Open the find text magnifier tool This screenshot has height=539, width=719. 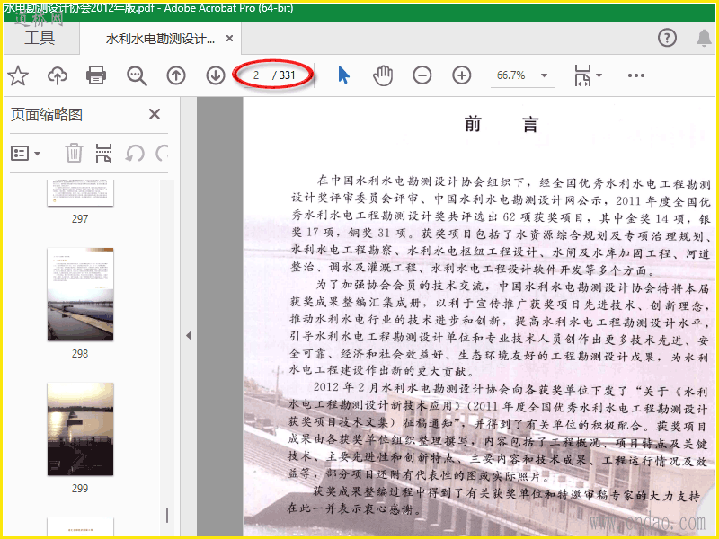tap(137, 75)
